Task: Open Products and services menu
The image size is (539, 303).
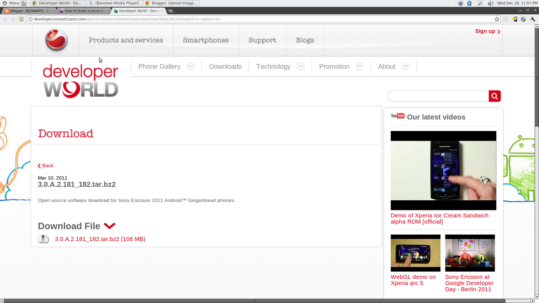Action: coord(126,40)
